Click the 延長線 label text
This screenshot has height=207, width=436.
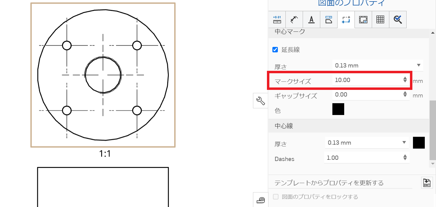point(291,50)
